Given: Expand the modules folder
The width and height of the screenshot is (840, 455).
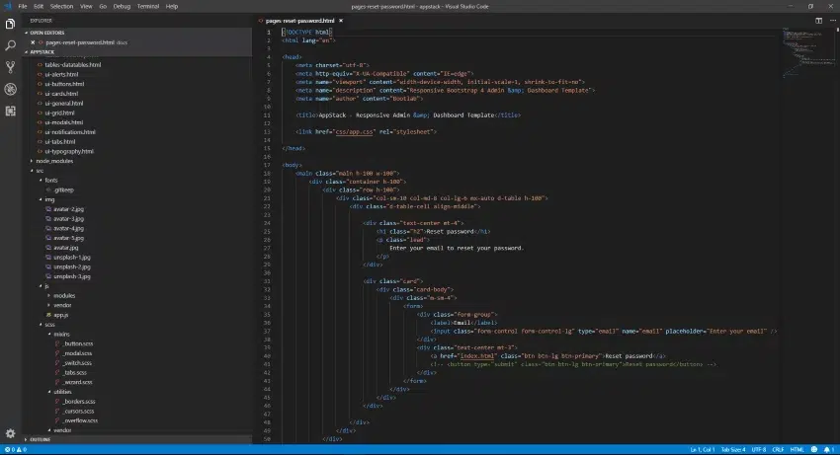Looking at the screenshot, I should point(64,295).
